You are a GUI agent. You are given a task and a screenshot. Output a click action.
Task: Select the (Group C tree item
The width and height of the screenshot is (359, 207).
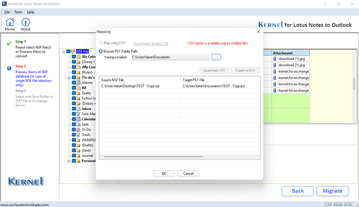[x=89, y=62]
